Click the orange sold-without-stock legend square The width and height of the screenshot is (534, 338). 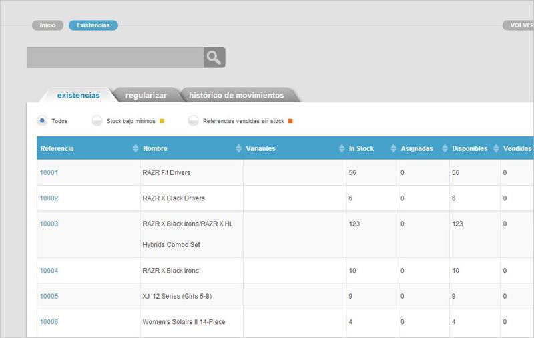click(290, 122)
